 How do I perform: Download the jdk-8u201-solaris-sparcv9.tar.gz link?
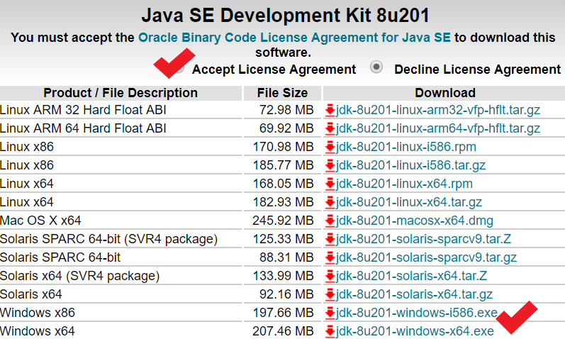(426, 257)
